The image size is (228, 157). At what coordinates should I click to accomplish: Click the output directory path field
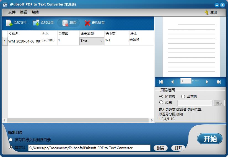pos(89,148)
